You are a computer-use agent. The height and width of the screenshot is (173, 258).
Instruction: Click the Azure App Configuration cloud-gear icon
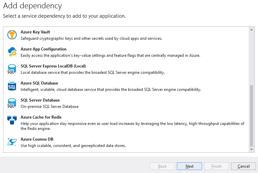(12, 52)
